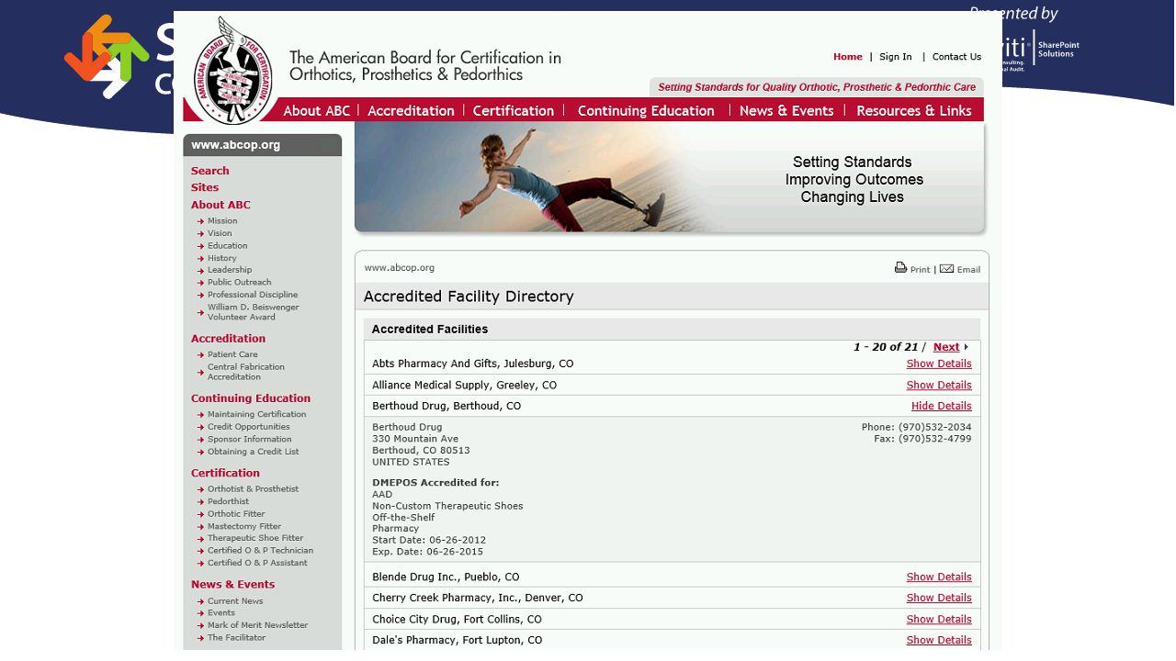This screenshot has width=1176, height=661.
Task: Click the ABC circular logo emblem
Action: tap(233, 71)
